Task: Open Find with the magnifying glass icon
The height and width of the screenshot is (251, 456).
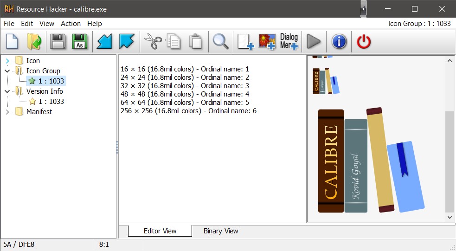Action: tap(220, 42)
